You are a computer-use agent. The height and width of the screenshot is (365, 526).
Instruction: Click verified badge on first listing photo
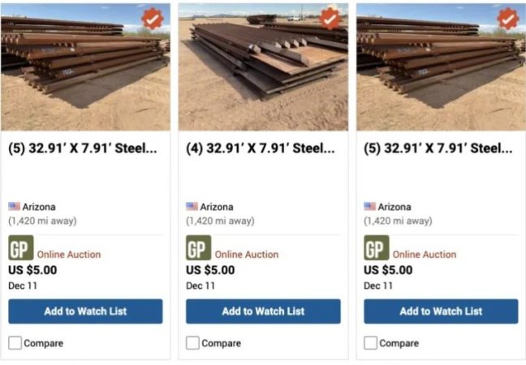pyautogui.click(x=152, y=19)
